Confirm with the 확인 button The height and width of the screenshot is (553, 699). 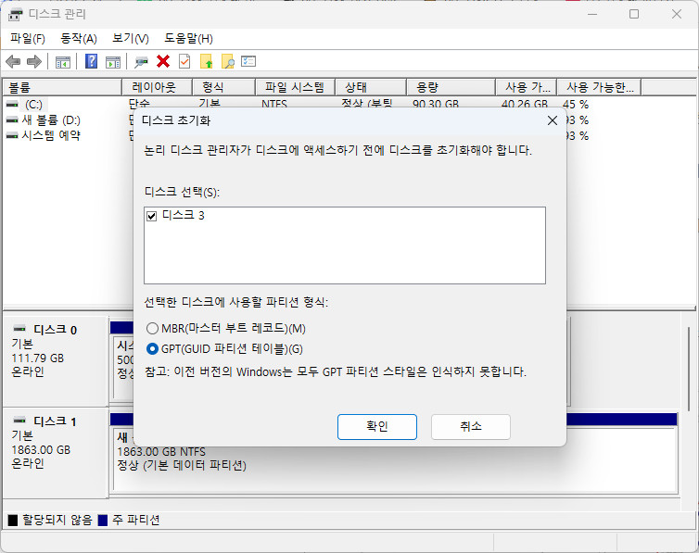(377, 426)
